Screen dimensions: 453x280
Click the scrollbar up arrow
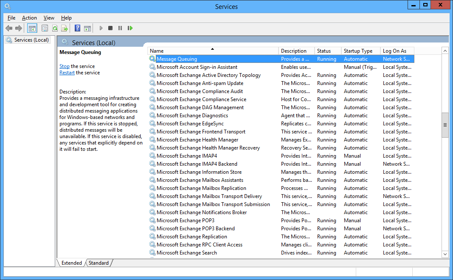[445, 51]
